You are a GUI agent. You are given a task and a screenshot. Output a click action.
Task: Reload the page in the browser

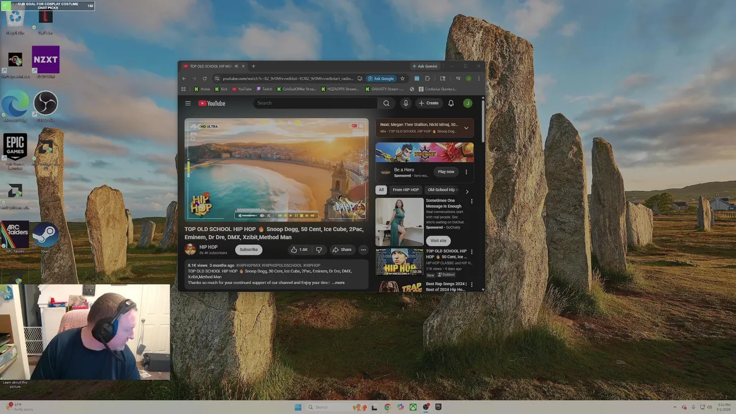(x=204, y=79)
